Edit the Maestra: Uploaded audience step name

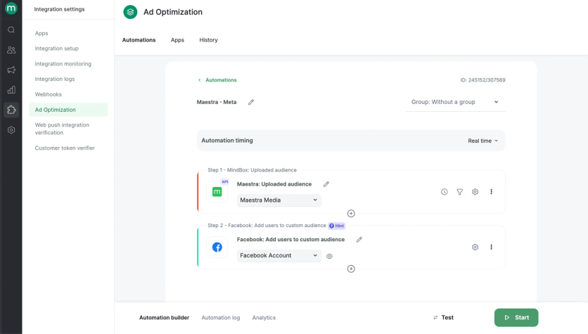point(326,184)
